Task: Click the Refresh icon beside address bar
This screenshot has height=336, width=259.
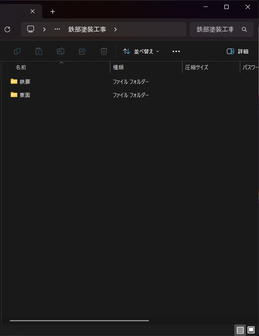Action: click(7, 29)
